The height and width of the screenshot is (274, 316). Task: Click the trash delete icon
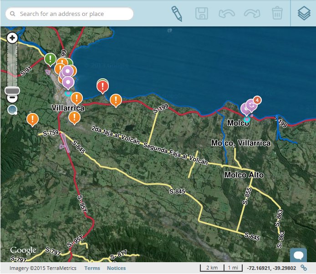pyautogui.click(x=277, y=13)
